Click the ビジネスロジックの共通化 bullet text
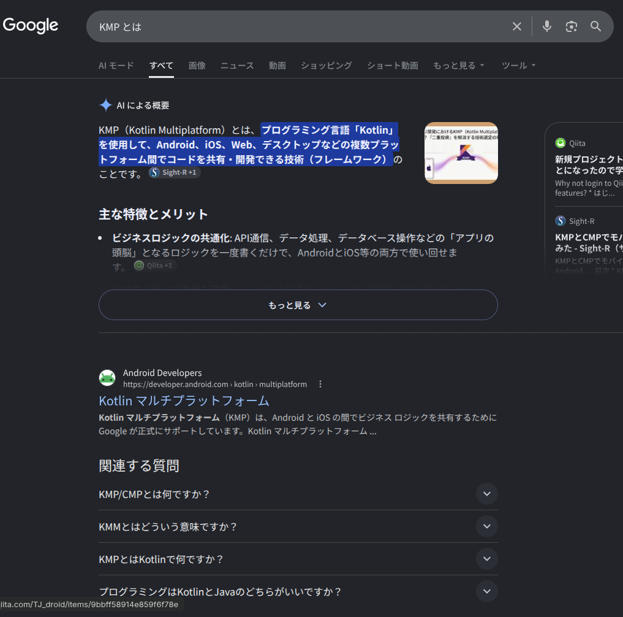 (x=172, y=238)
